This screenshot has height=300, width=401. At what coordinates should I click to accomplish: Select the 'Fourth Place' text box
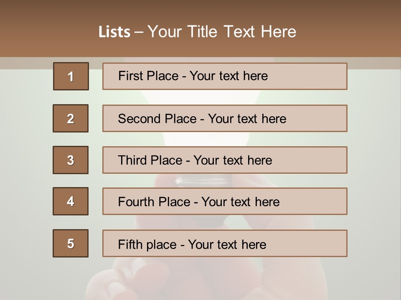point(225,202)
